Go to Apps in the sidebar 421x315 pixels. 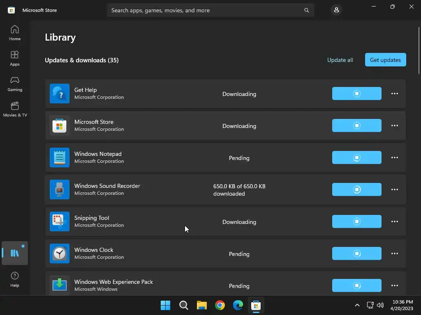tap(15, 58)
